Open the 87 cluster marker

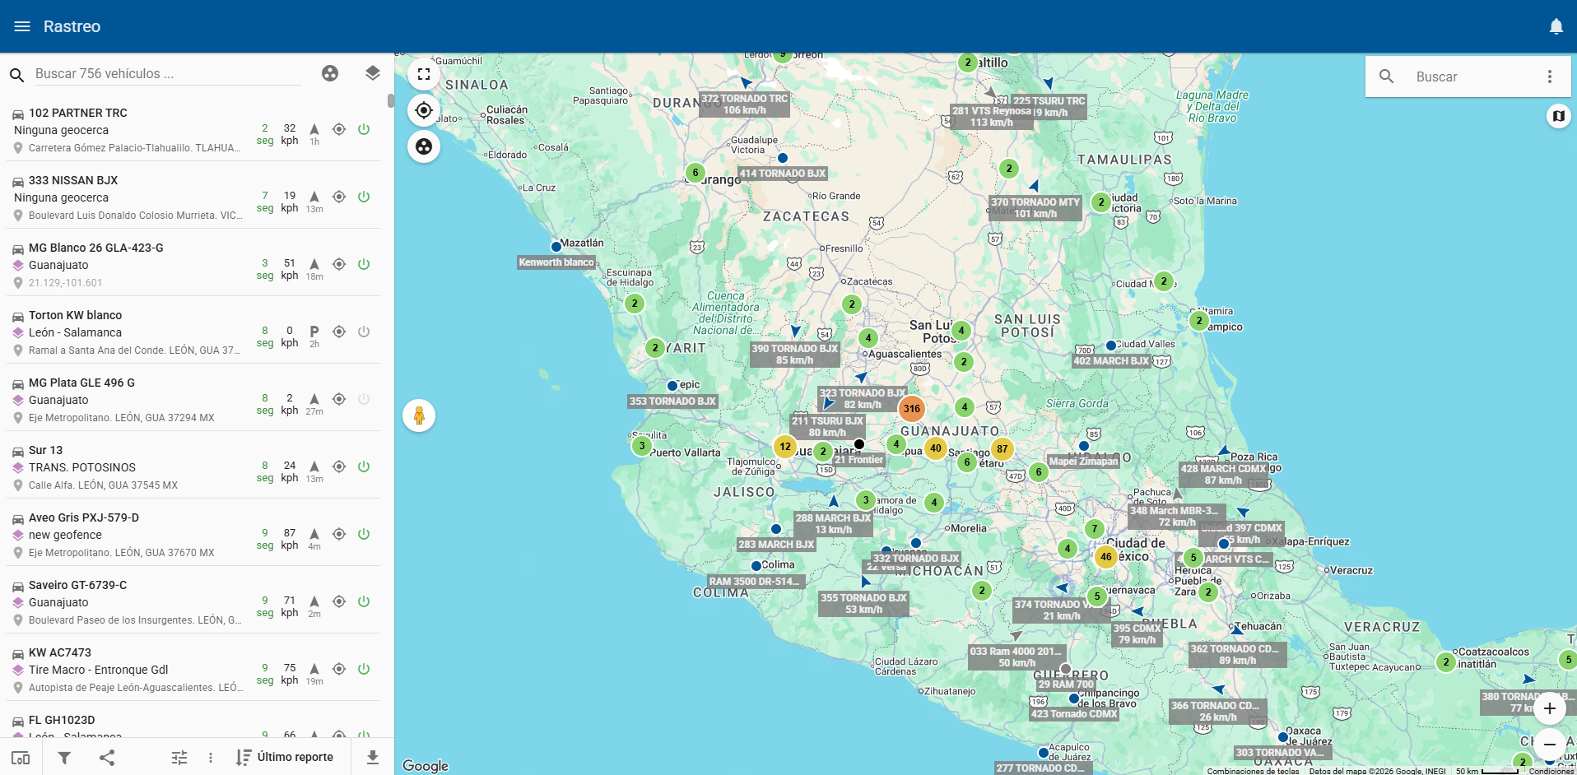[1002, 449]
